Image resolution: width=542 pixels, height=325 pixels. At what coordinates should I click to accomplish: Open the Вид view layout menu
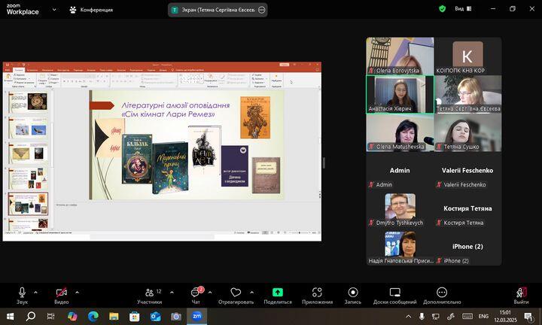(463, 8)
